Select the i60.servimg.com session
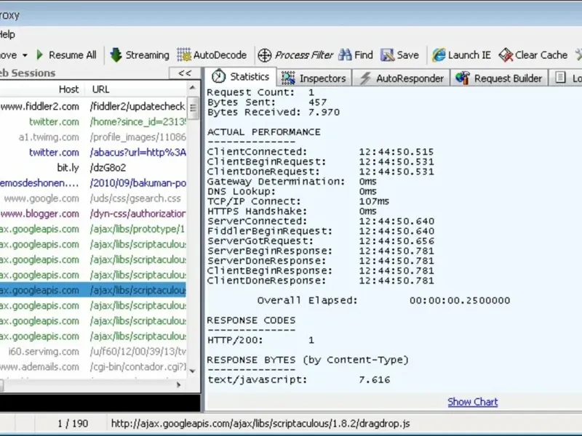The image size is (582, 436). (93, 352)
